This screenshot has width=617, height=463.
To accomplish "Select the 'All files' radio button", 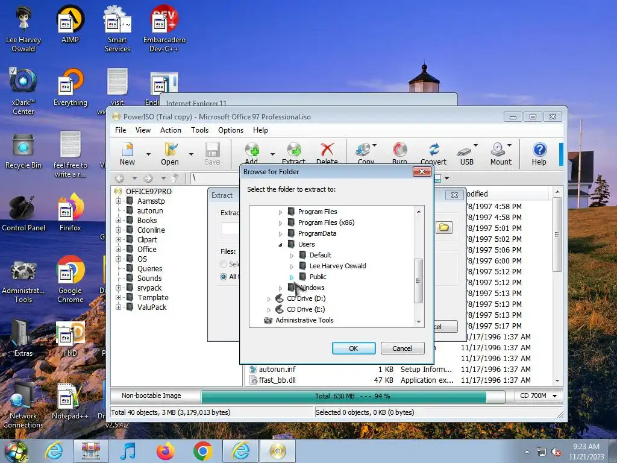I will [x=224, y=276].
